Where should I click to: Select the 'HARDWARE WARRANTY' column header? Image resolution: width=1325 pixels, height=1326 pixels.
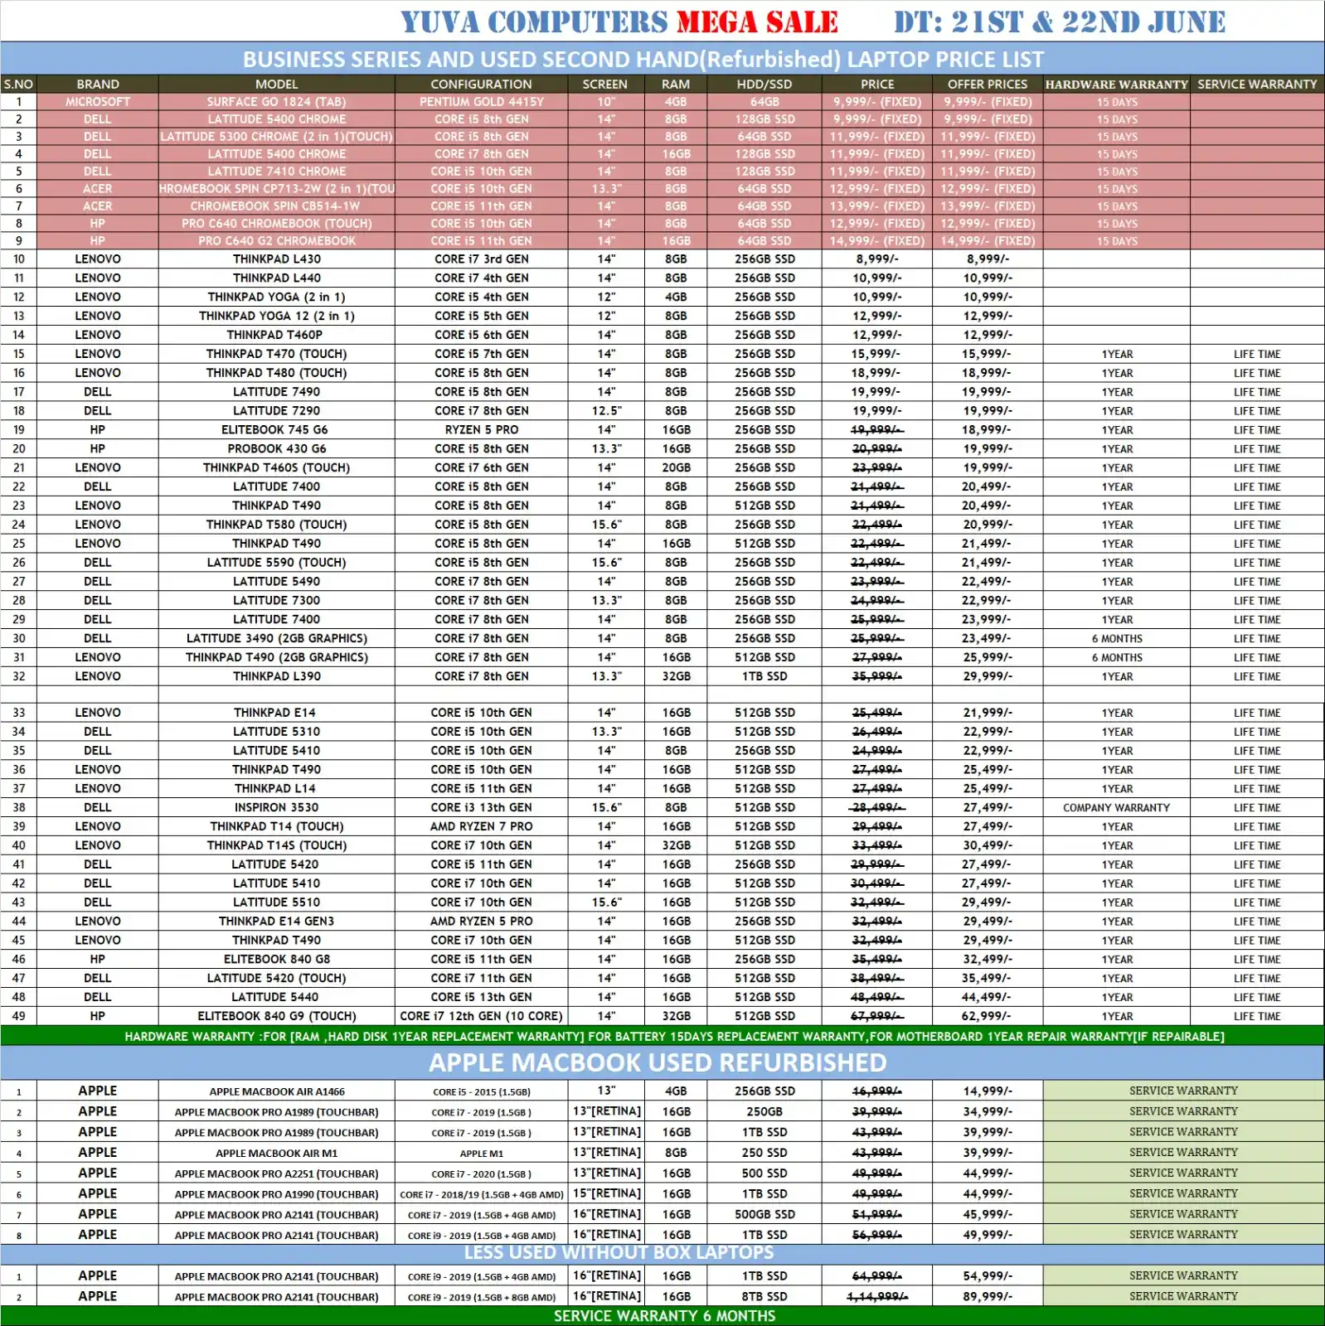1117,85
